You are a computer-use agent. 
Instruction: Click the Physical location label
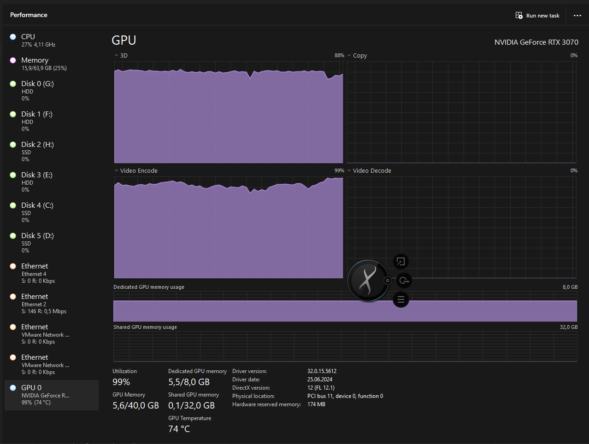(253, 396)
